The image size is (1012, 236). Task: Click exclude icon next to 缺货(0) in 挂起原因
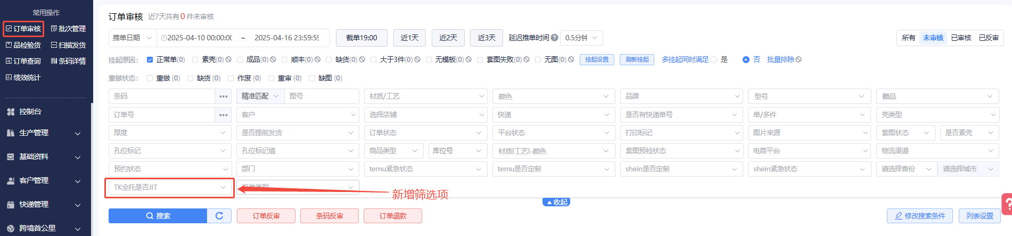(362, 59)
